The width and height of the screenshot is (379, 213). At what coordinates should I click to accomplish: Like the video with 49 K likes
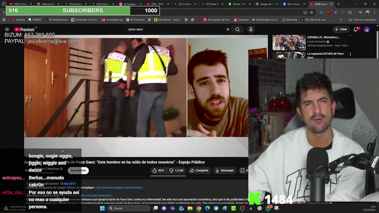(x=158, y=170)
